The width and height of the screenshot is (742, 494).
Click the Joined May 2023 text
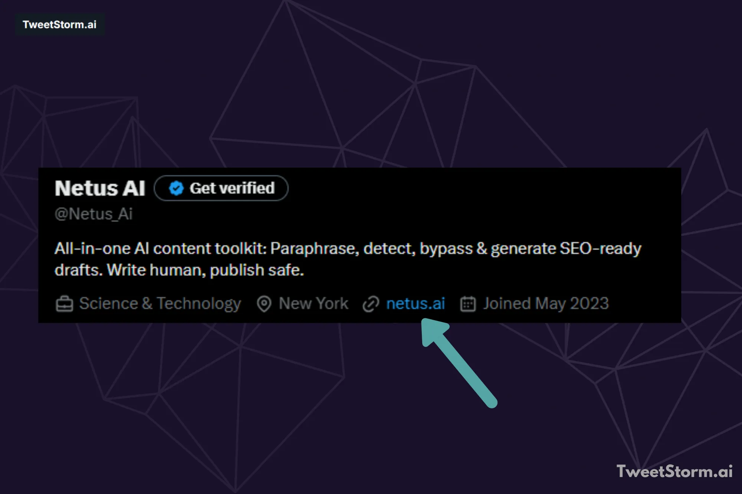pyautogui.click(x=545, y=304)
